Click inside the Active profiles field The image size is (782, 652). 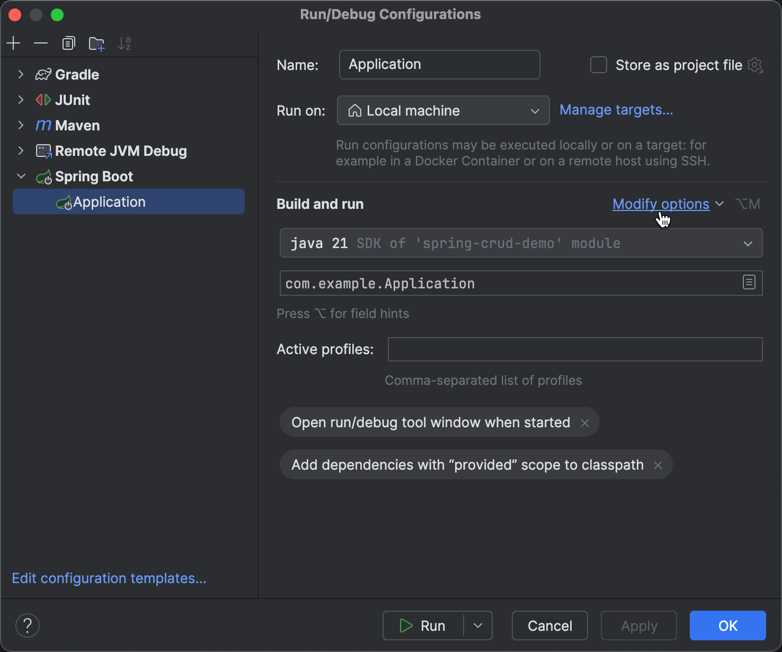click(x=574, y=349)
